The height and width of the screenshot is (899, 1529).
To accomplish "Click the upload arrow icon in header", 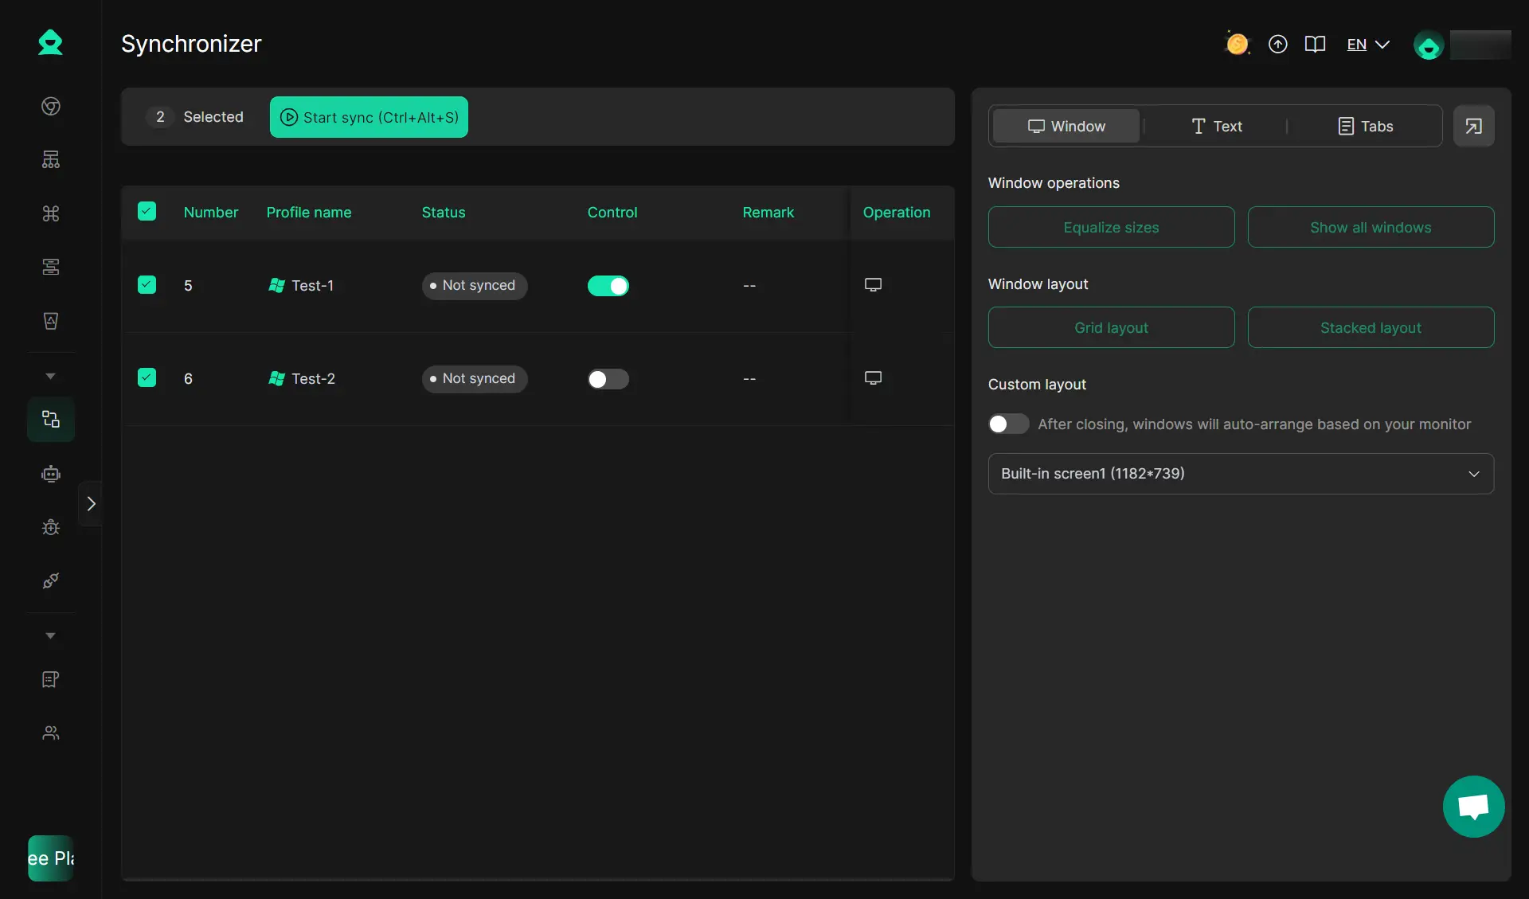I will tap(1277, 45).
